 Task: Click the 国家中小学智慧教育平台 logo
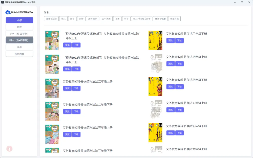tap(19, 12)
